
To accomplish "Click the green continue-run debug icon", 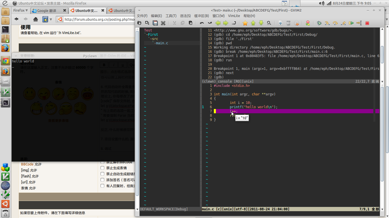I will coord(351,23).
